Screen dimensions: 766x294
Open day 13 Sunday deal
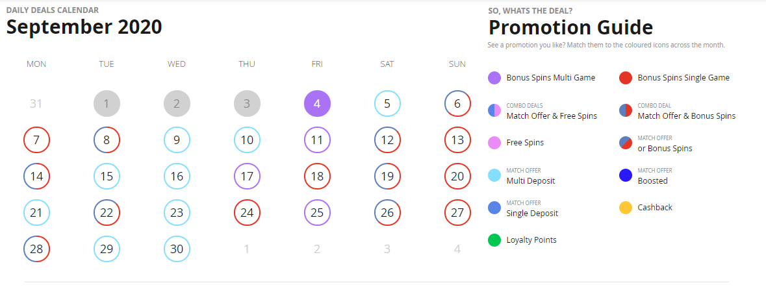pyautogui.click(x=457, y=140)
